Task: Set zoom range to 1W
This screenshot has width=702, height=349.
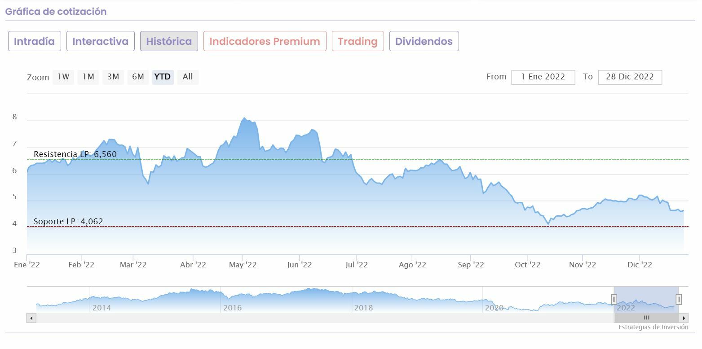Action: pos(63,77)
